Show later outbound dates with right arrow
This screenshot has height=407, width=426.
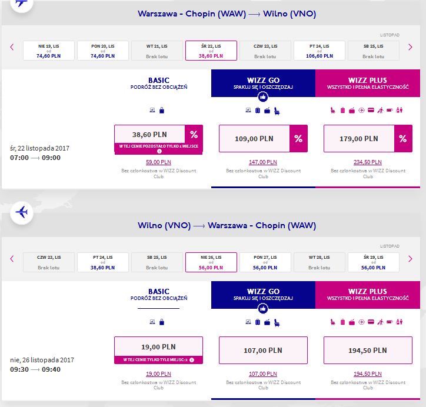coord(410,47)
